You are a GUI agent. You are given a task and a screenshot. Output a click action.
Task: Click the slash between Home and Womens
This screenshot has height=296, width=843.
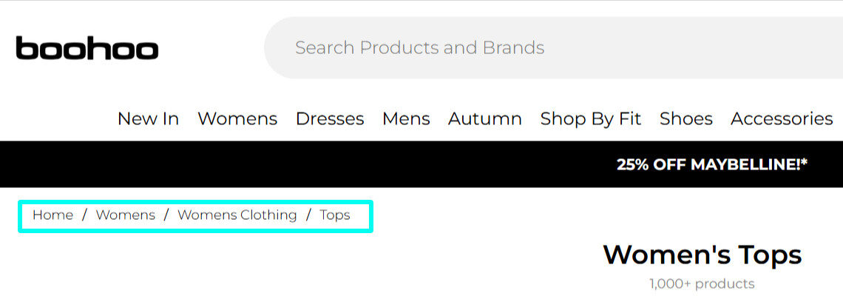85,215
